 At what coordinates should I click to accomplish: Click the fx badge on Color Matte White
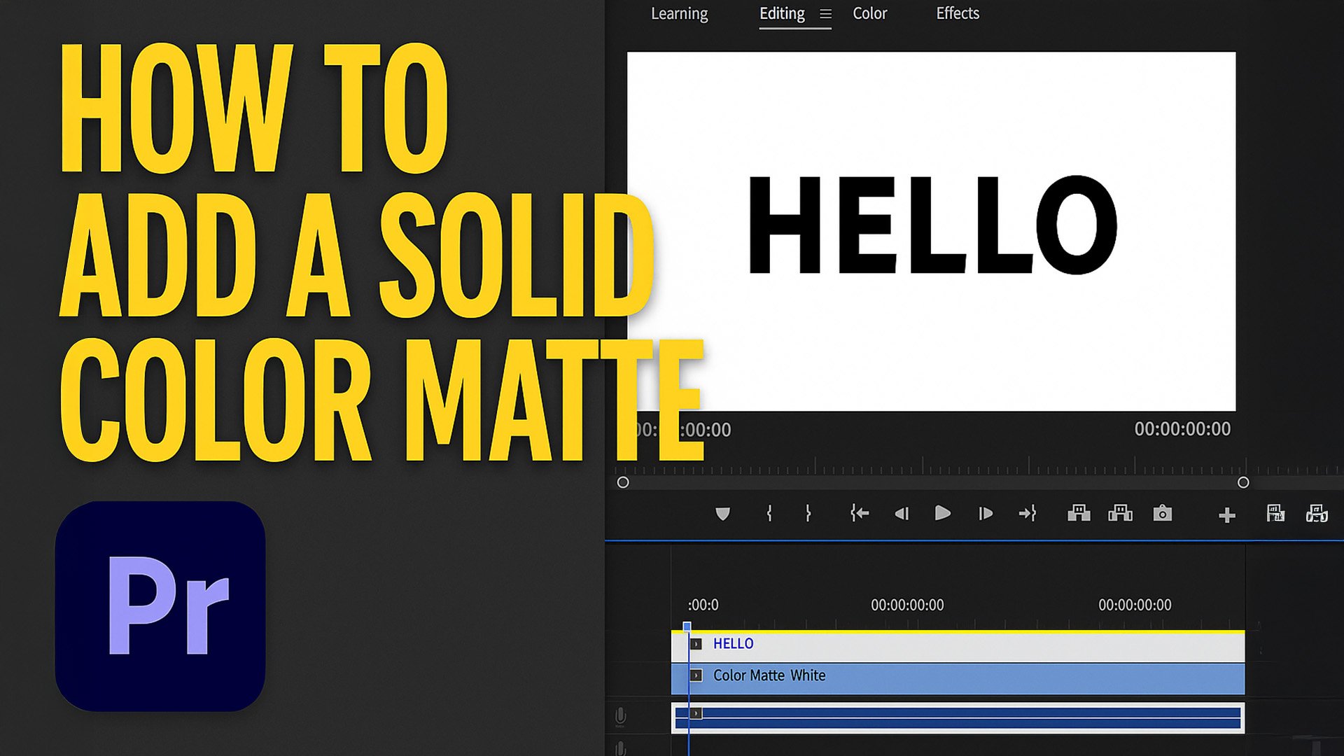[696, 675]
